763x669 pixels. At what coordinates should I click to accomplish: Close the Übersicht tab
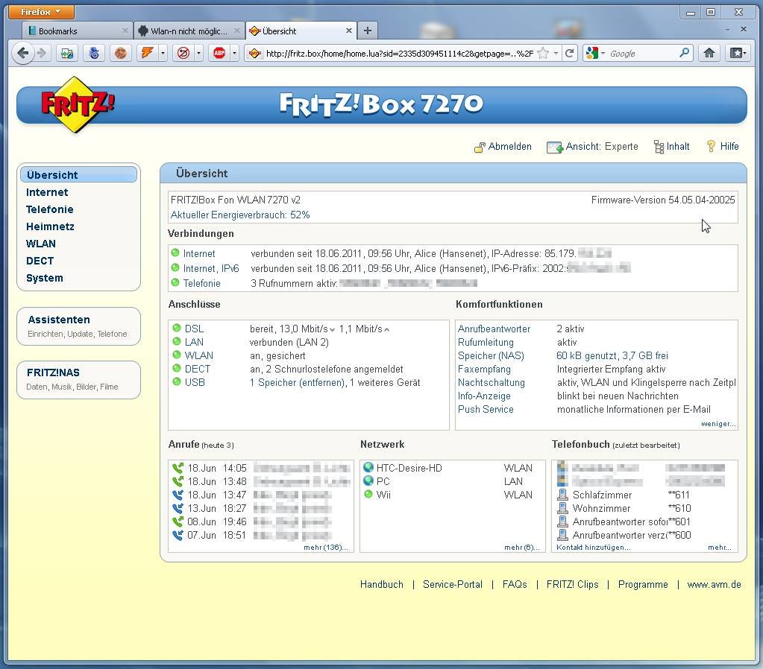pos(348,31)
